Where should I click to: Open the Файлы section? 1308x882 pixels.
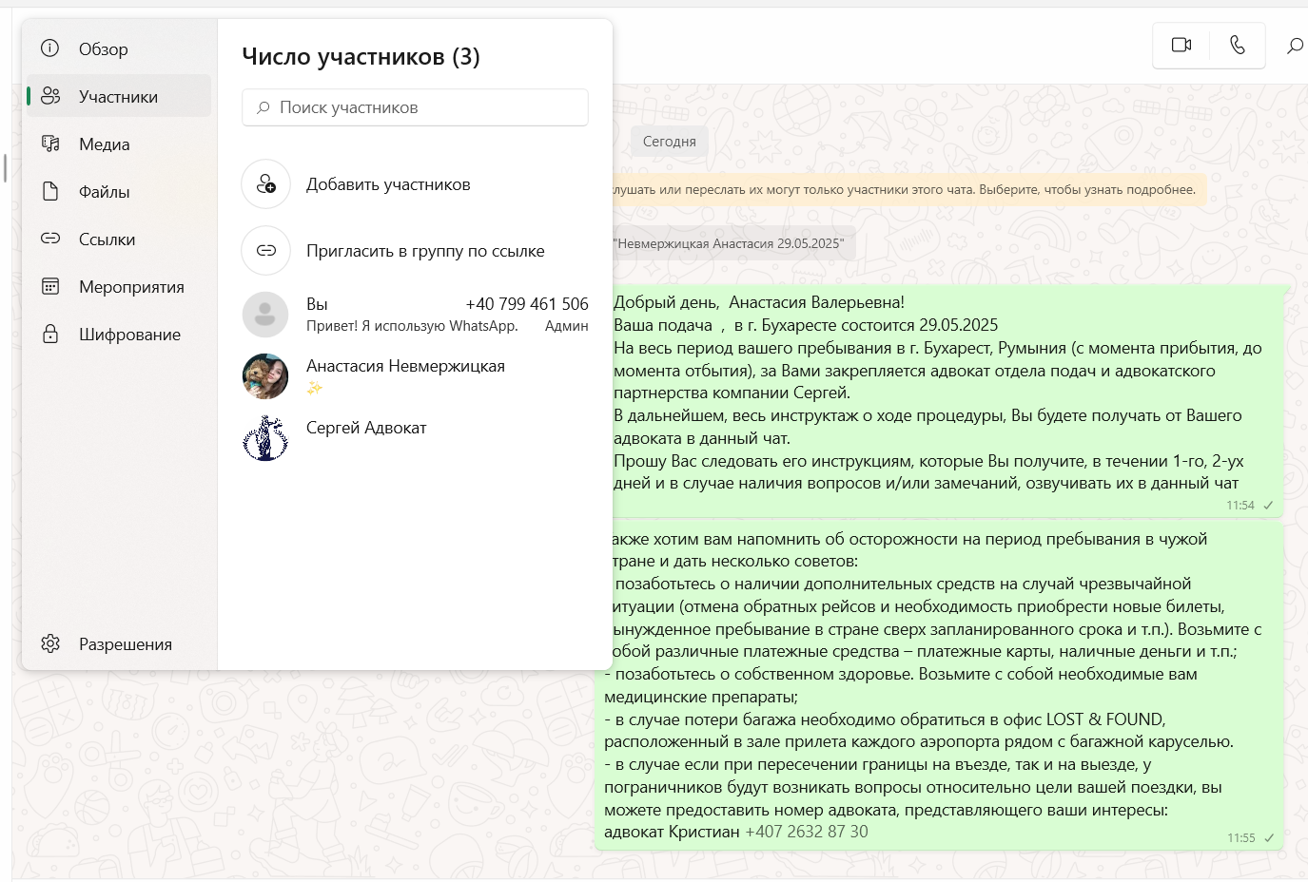pyautogui.click(x=119, y=191)
